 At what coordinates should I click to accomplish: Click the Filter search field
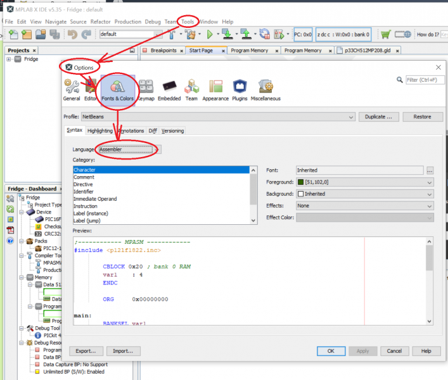[425, 80]
